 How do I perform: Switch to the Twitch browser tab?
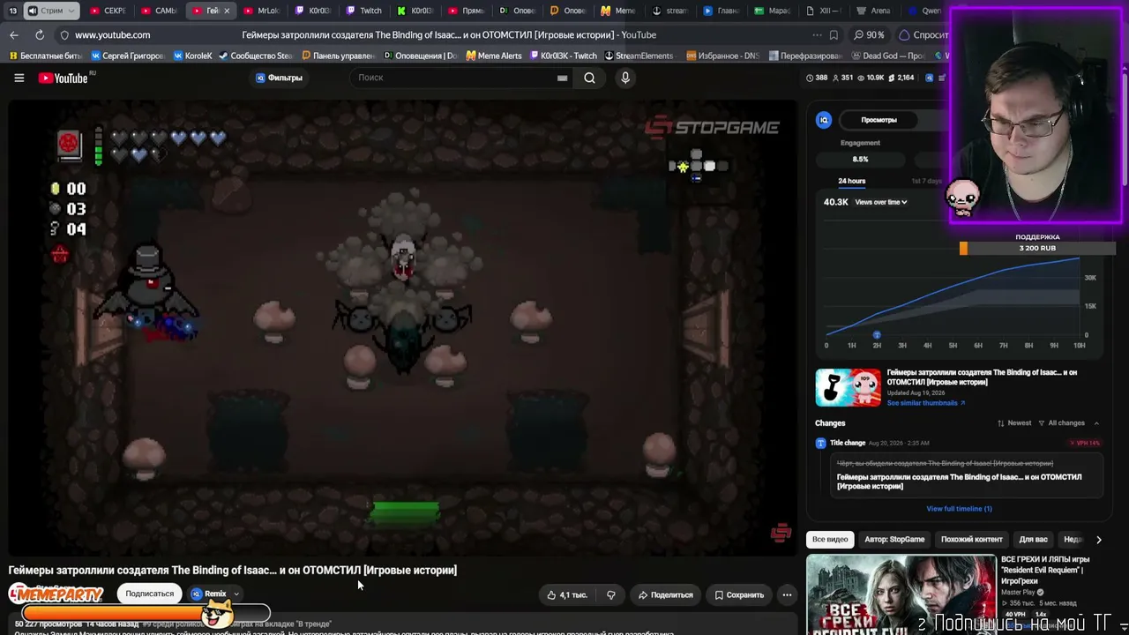(363, 11)
